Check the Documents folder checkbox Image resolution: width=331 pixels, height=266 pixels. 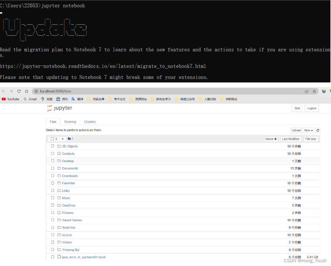(x=53, y=168)
